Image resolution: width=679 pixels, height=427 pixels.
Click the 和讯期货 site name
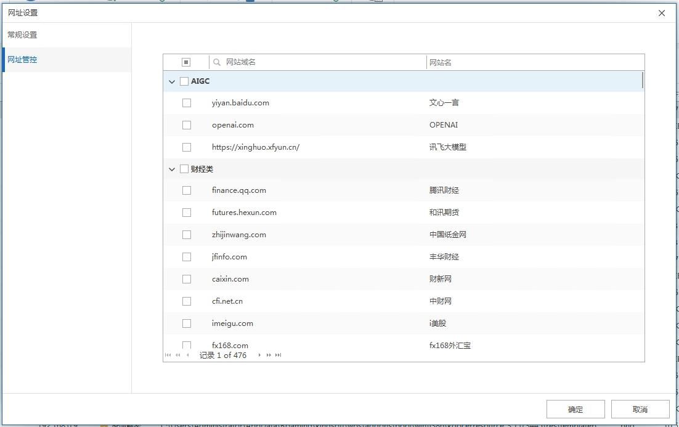point(444,213)
